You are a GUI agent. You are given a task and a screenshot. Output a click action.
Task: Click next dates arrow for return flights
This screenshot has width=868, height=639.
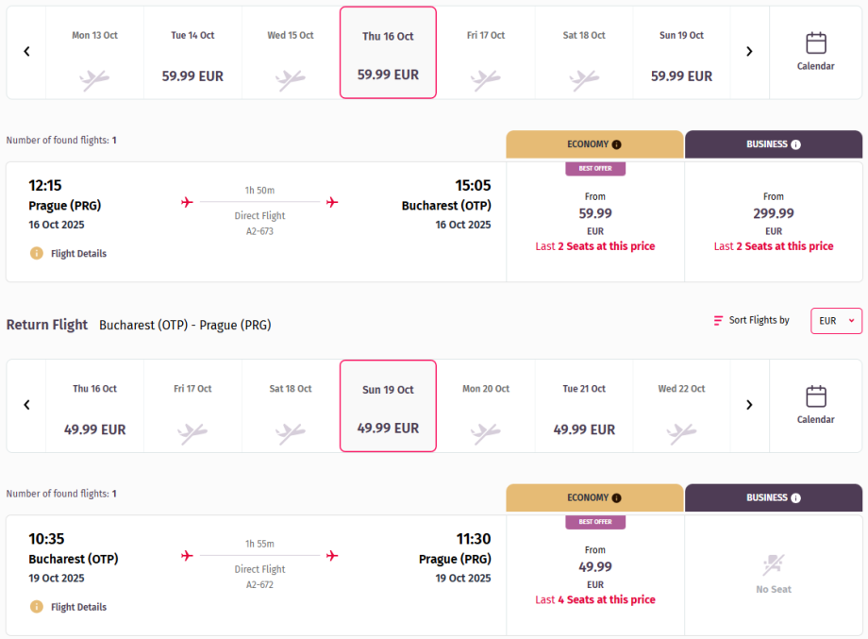click(749, 405)
